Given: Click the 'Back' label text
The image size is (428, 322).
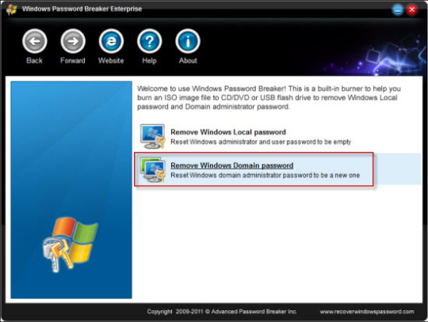Looking at the screenshot, I should [x=34, y=60].
